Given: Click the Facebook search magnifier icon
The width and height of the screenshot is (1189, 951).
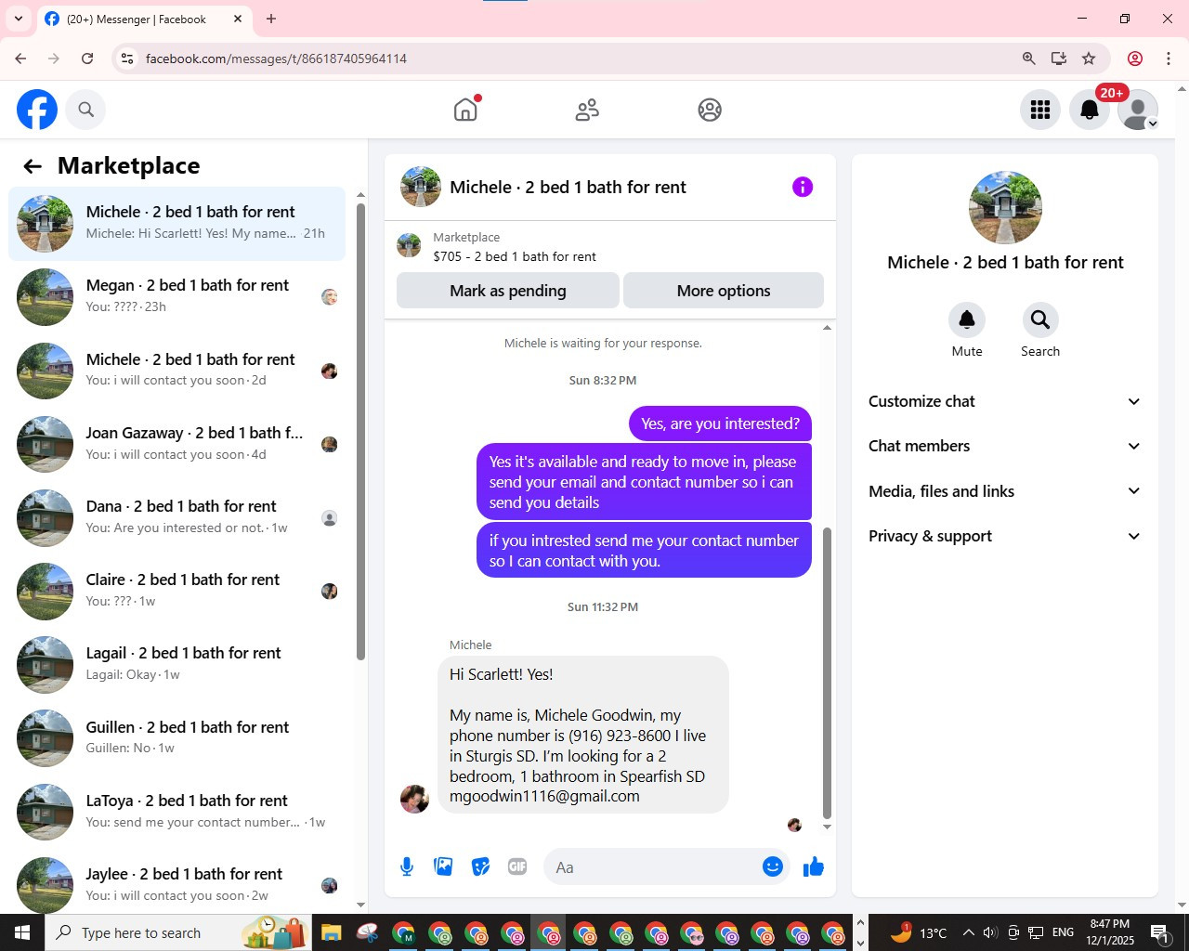Looking at the screenshot, I should point(86,110).
